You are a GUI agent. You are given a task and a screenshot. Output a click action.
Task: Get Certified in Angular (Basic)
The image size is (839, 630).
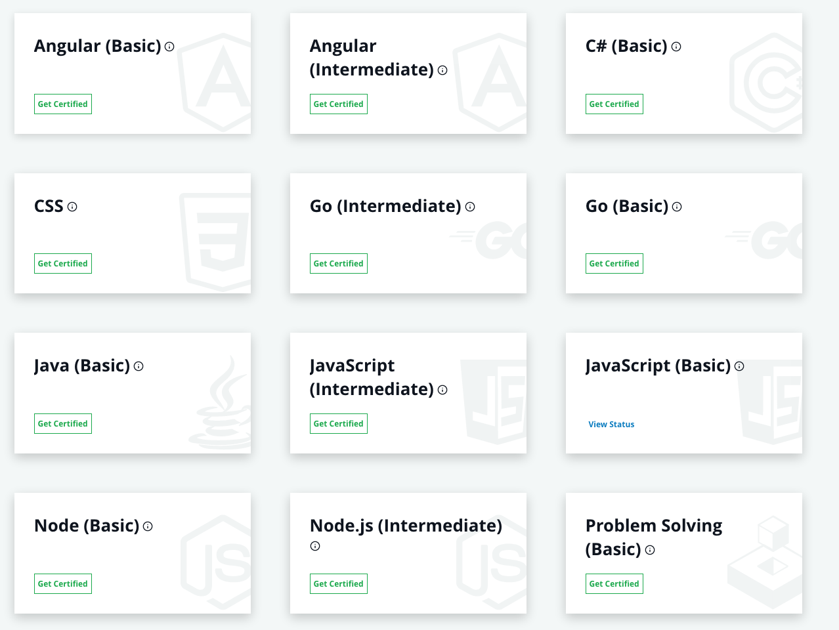point(63,104)
